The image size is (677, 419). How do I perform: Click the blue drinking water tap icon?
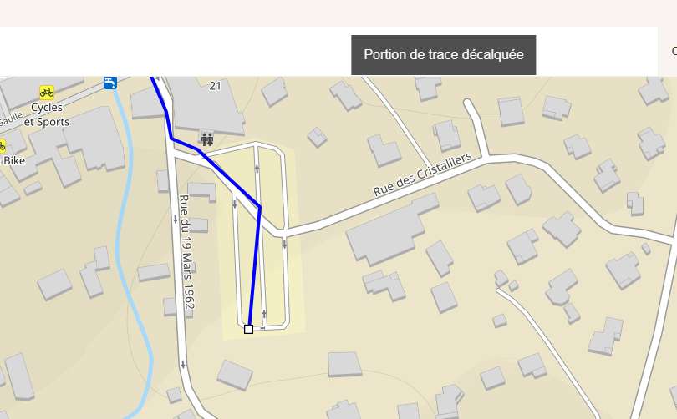tap(110, 83)
